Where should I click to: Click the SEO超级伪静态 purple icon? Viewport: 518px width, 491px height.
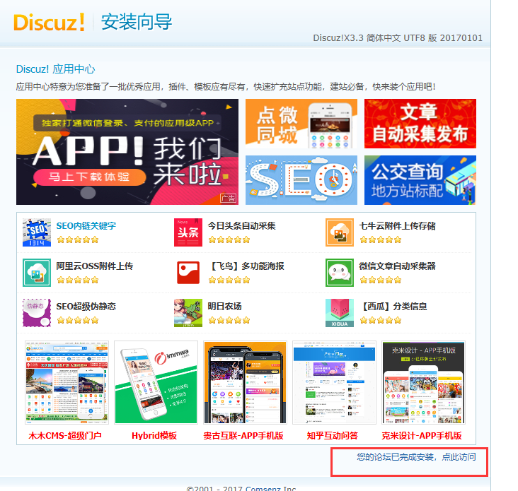37,312
